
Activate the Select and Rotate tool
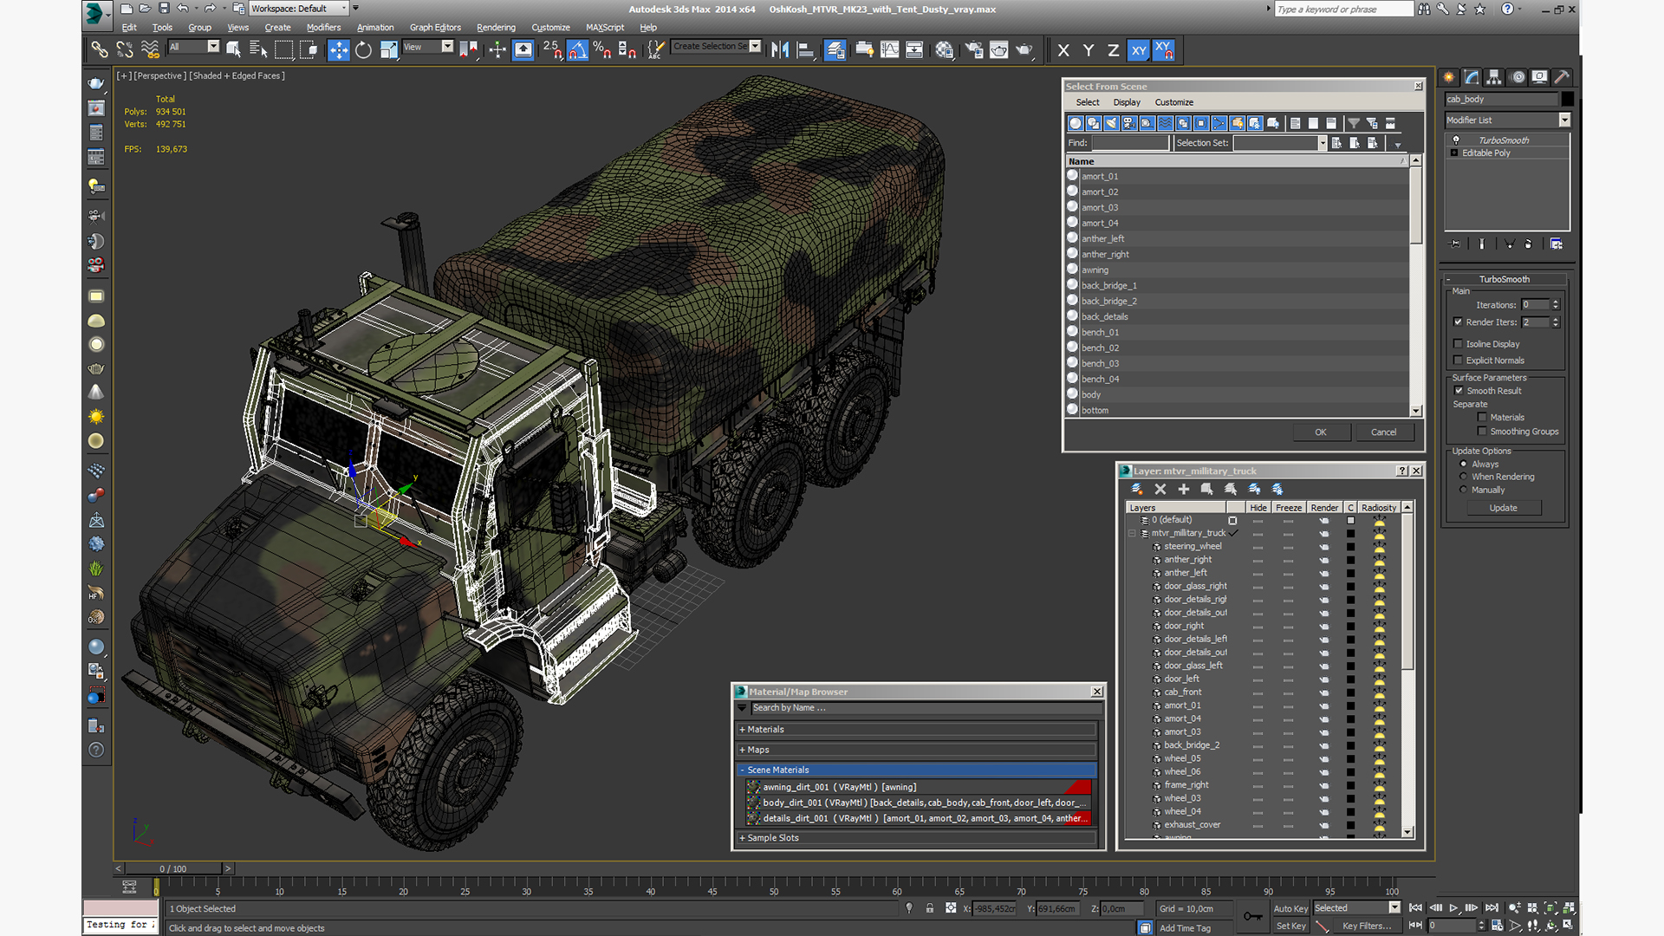(x=364, y=50)
